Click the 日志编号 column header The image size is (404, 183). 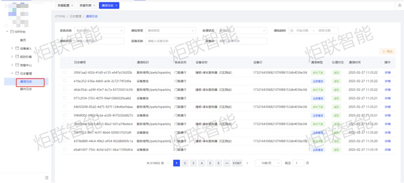click(80, 62)
